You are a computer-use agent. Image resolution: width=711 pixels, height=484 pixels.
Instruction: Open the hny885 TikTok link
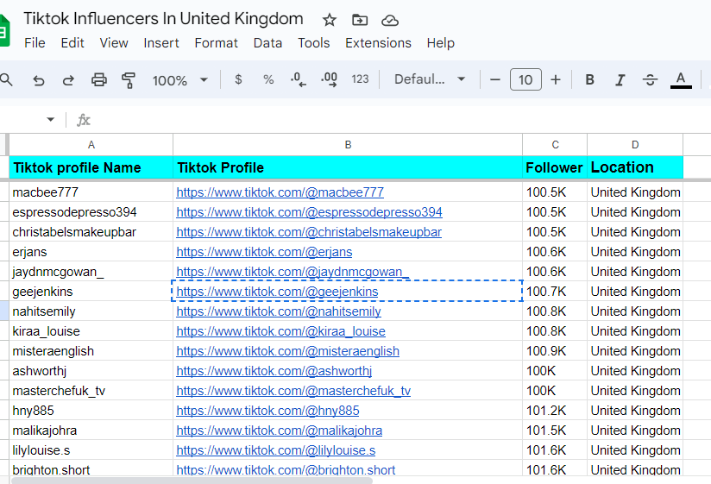pyautogui.click(x=267, y=411)
